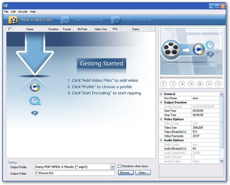Click the properties scrollbar down arrow
Image resolution: width=230 pixels, height=185 pixels.
[x=222, y=161]
